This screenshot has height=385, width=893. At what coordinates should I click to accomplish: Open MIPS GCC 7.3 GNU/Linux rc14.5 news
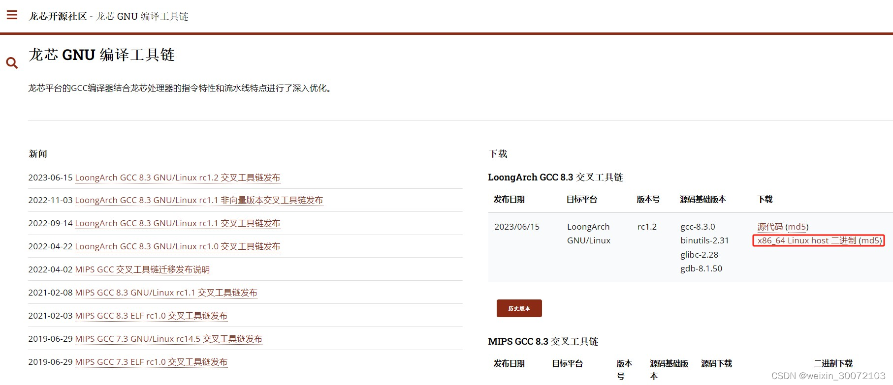pyautogui.click(x=168, y=339)
